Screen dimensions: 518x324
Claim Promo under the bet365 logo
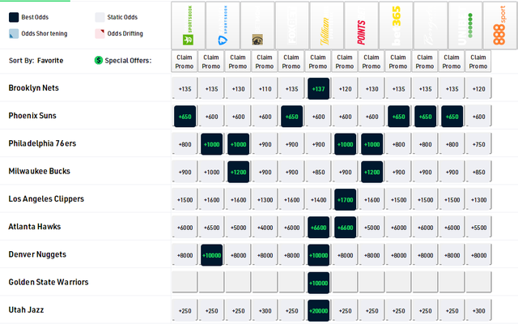(x=397, y=61)
